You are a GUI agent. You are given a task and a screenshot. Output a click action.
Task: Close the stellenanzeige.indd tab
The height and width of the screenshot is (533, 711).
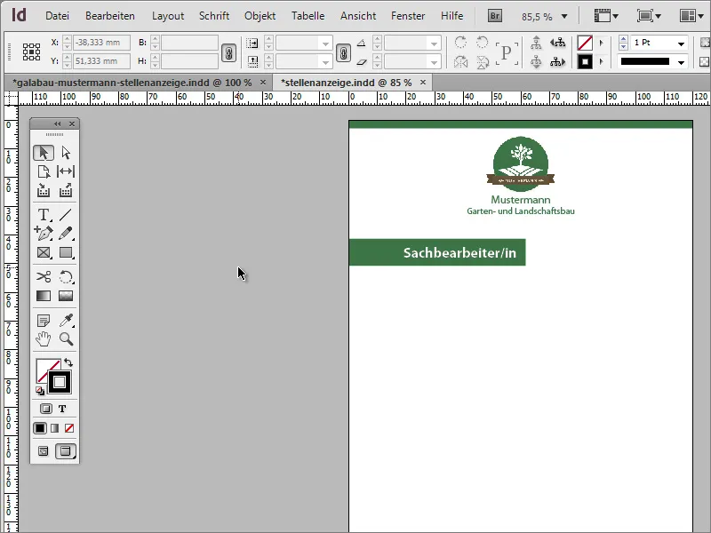tap(423, 82)
